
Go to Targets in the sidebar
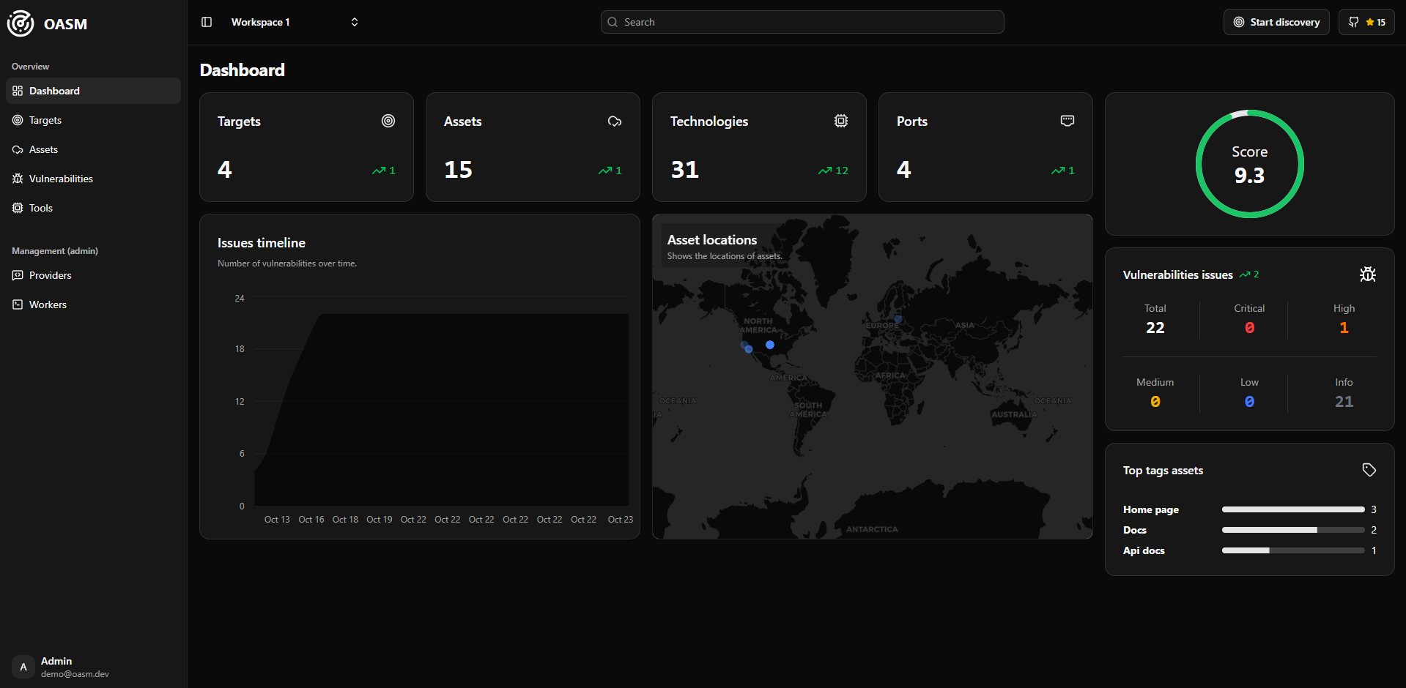(45, 120)
